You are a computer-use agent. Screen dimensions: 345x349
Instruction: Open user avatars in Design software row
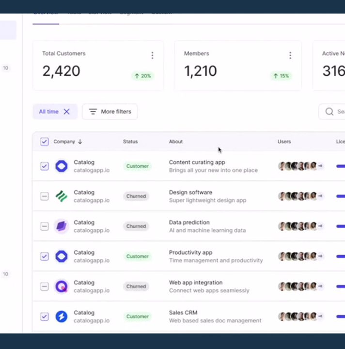pyautogui.click(x=300, y=196)
